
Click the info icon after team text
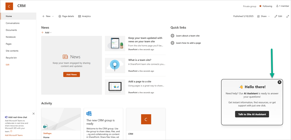pos(11,131)
